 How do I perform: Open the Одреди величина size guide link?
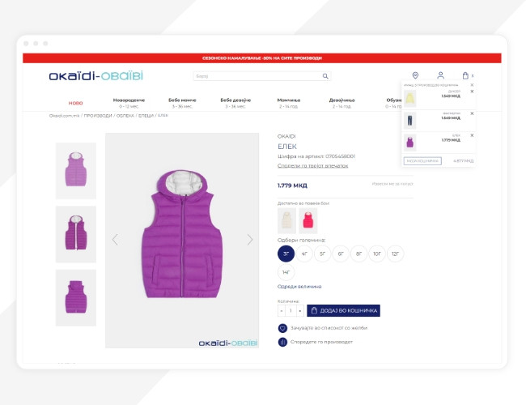(299, 287)
